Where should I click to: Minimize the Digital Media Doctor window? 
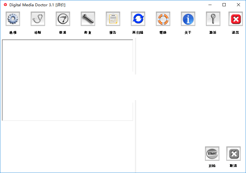[x=210, y=5]
